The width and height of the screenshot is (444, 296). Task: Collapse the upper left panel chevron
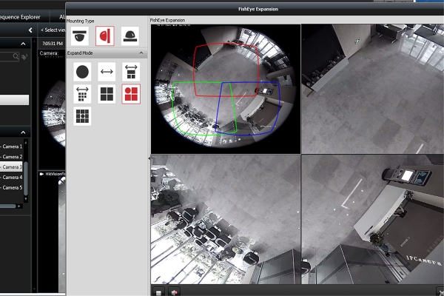[23, 44]
